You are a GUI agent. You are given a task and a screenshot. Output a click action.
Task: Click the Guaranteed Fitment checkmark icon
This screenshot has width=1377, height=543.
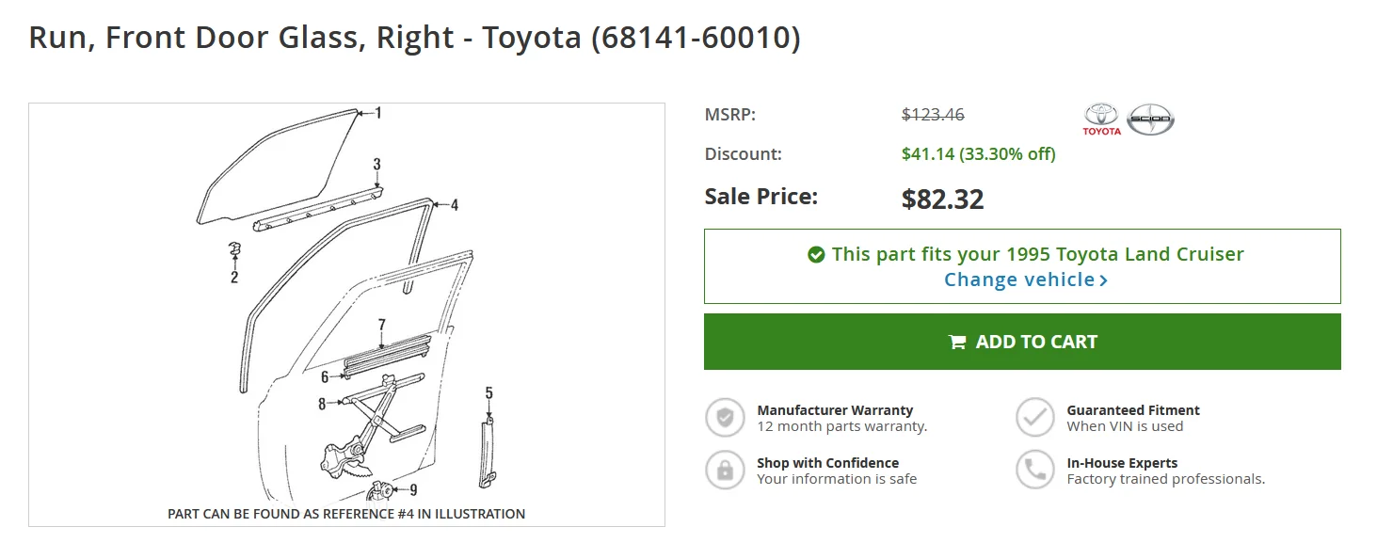click(1035, 418)
